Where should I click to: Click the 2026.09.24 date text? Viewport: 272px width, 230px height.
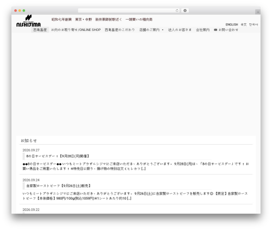[31, 180]
